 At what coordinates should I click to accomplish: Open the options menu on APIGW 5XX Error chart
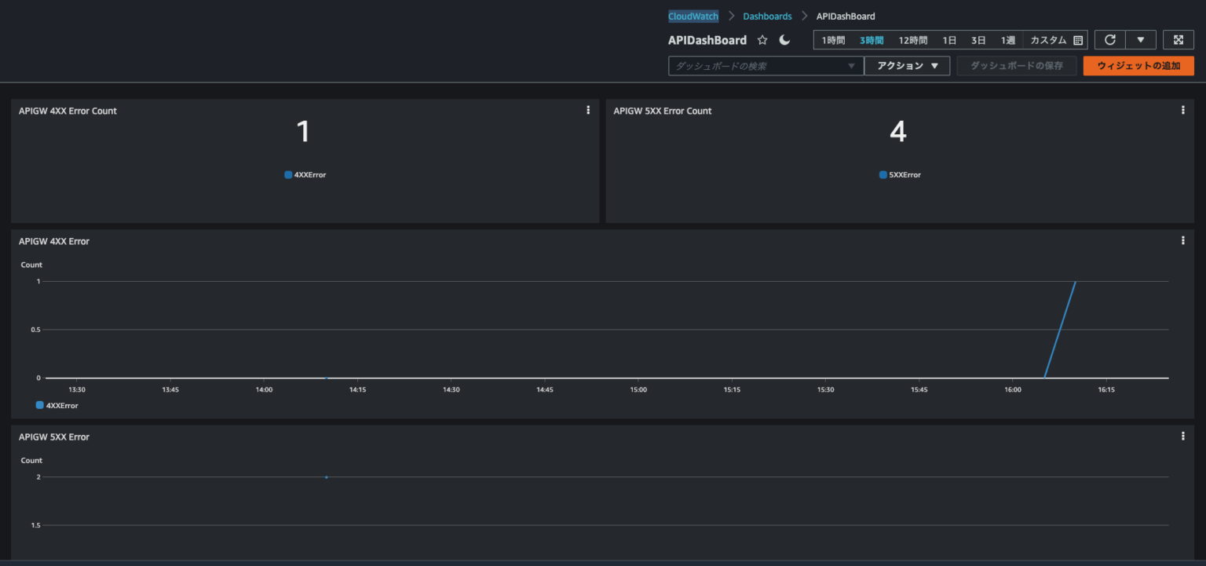[x=1182, y=436]
